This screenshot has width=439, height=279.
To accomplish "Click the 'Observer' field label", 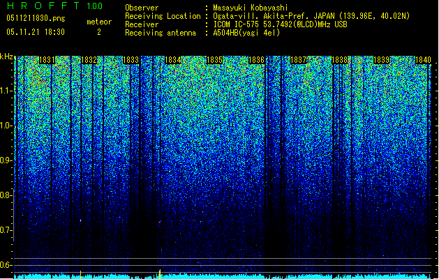I will pos(142,8).
